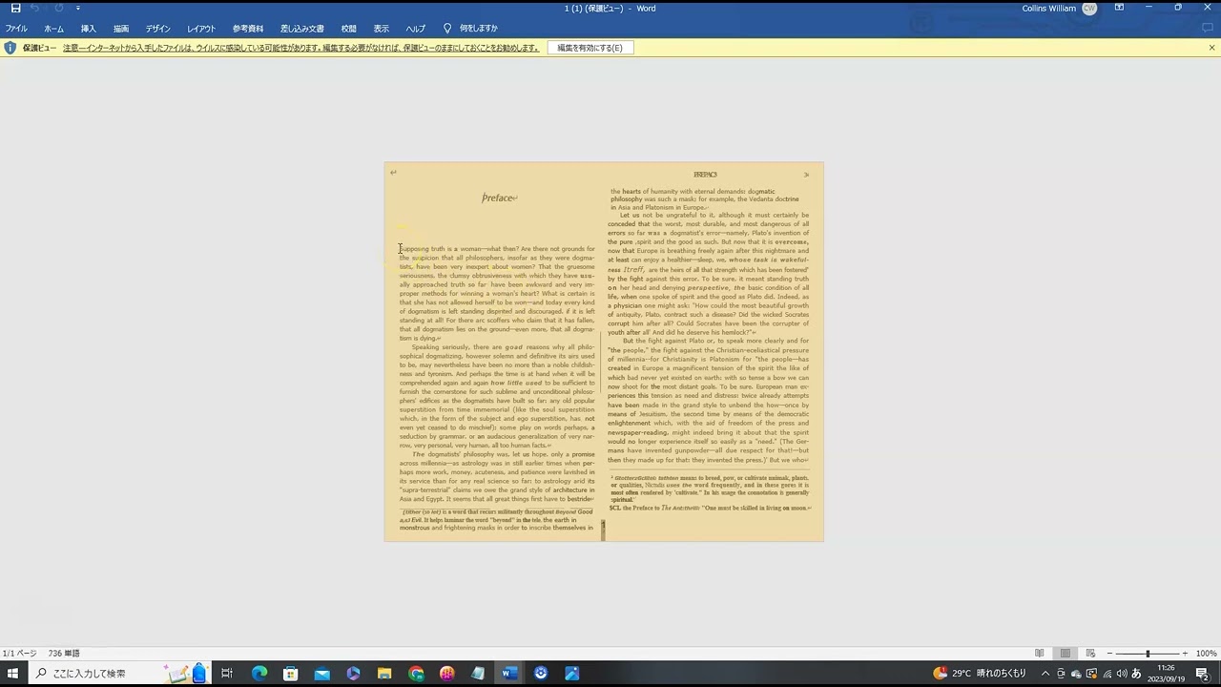Select the 参考資料 ribbon tab

[248, 29]
